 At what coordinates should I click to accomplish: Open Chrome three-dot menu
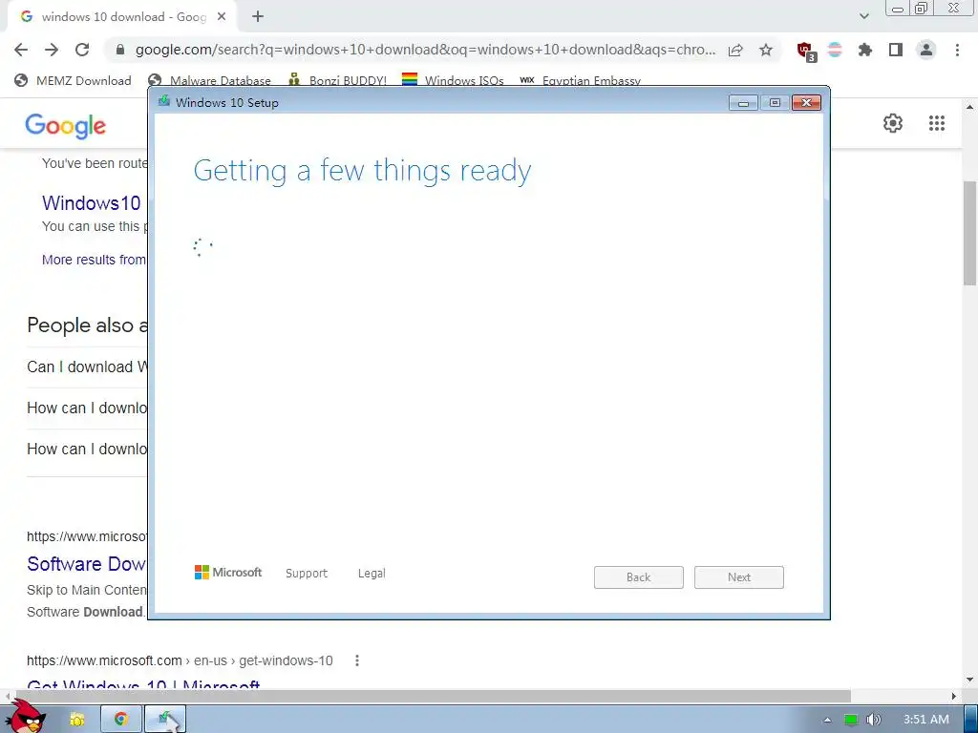(x=957, y=50)
